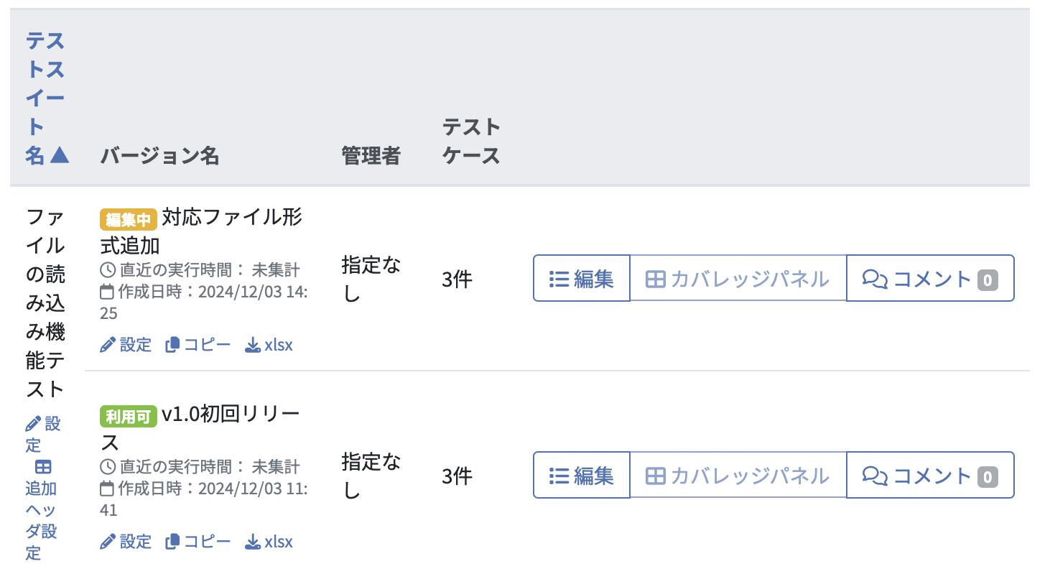This screenshot has width=1050, height=569.
Task: Click the xlsx download icon for 対応ファイル形式追加
Action: point(253,345)
